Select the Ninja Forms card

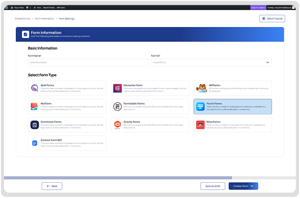(233, 125)
